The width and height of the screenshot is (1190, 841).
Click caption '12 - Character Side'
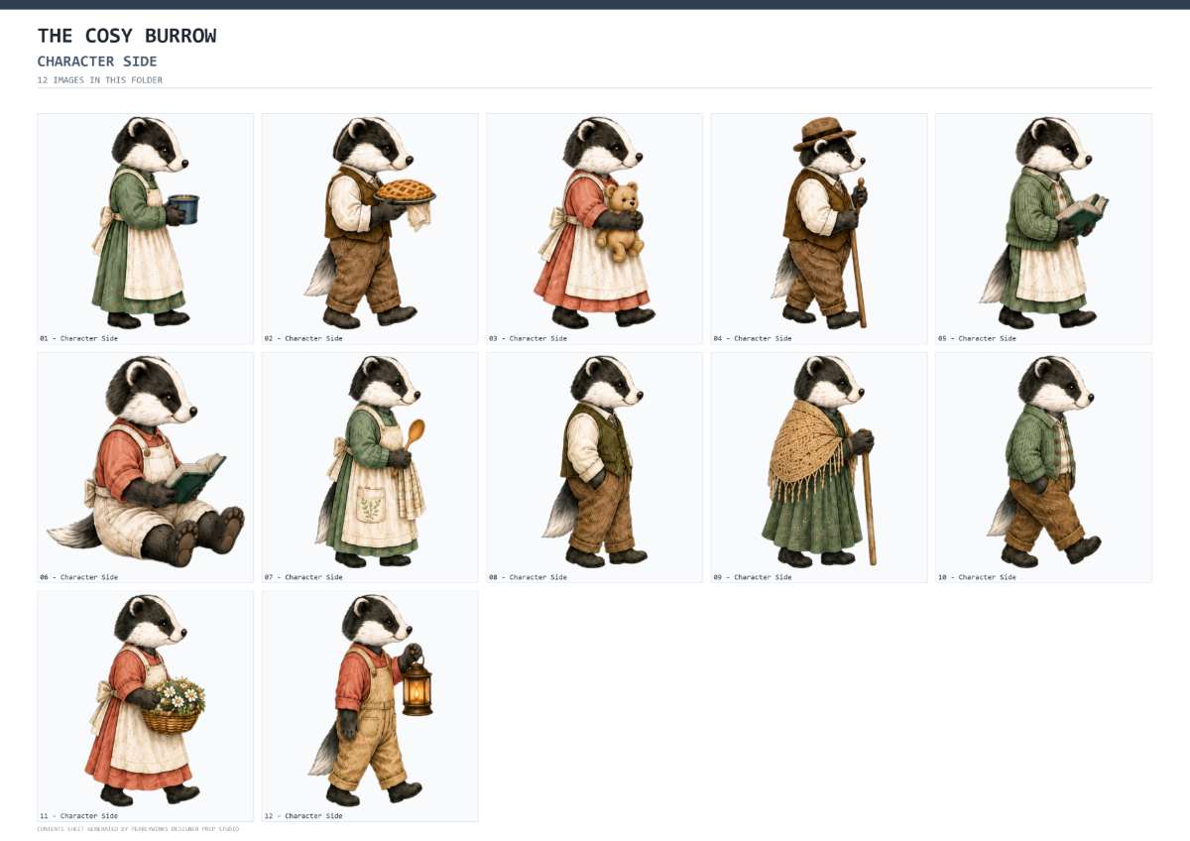click(x=303, y=816)
